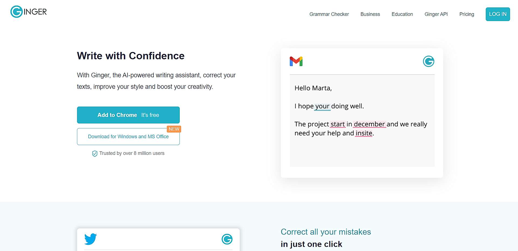Open the Grammar Checker menu item
Screen dimensions: 518x251
329,14
